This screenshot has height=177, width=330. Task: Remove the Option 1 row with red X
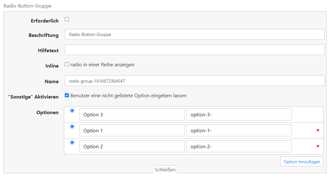(x=318, y=130)
